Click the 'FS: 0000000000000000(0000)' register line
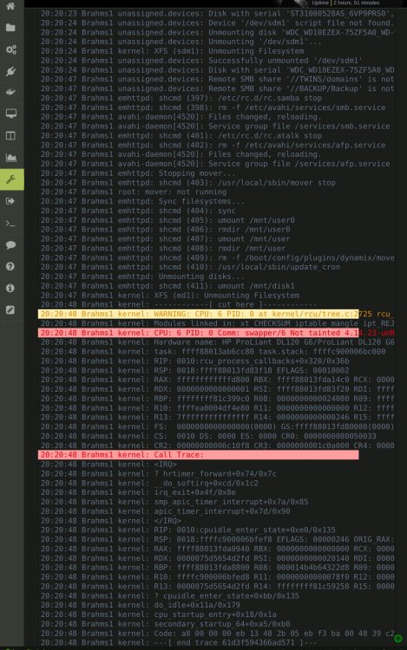 (x=218, y=426)
